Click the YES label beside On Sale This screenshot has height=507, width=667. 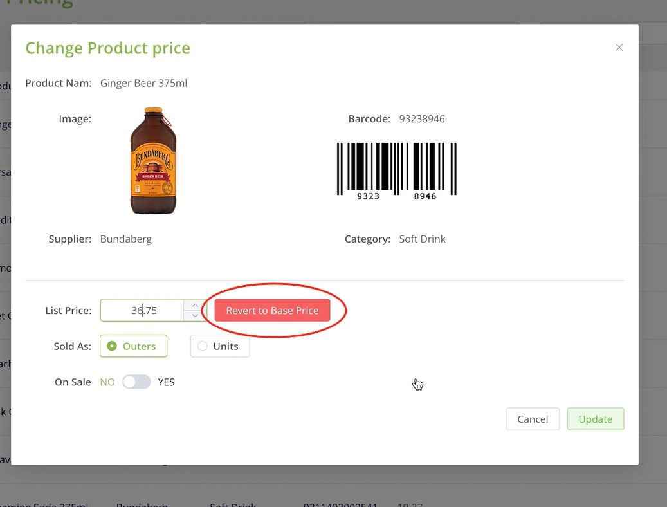166,382
